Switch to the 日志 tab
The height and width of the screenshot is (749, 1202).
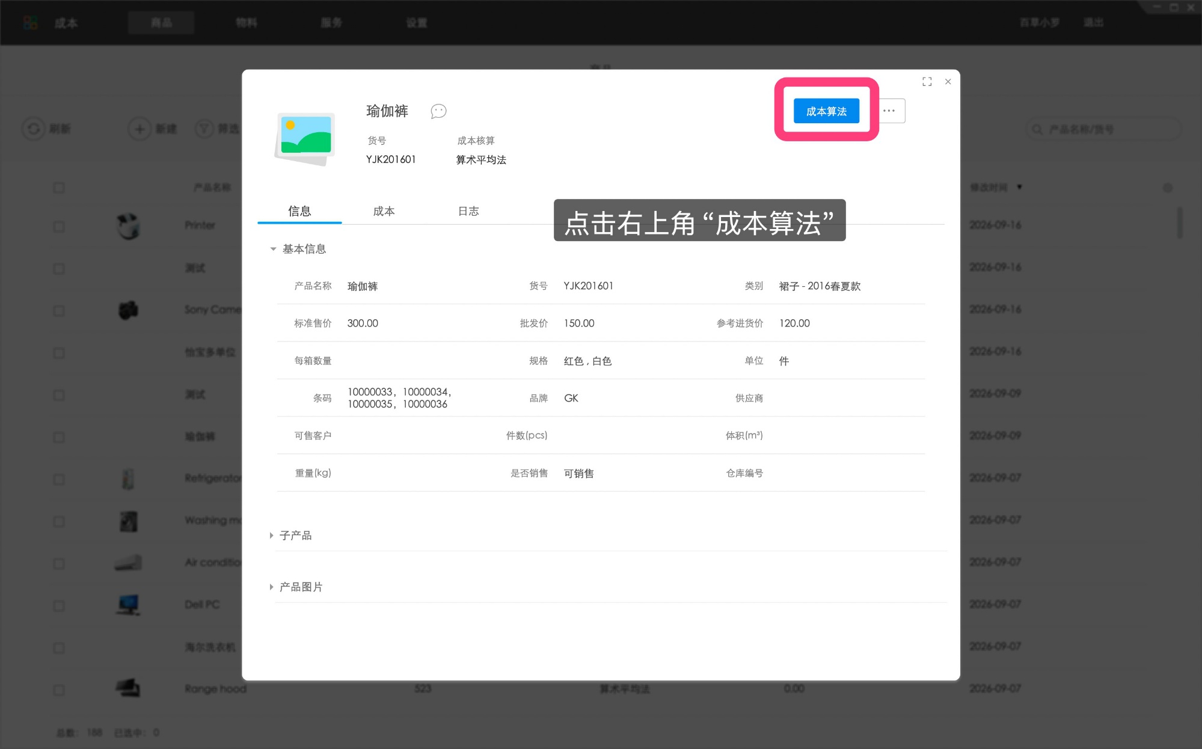[x=468, y=211]
